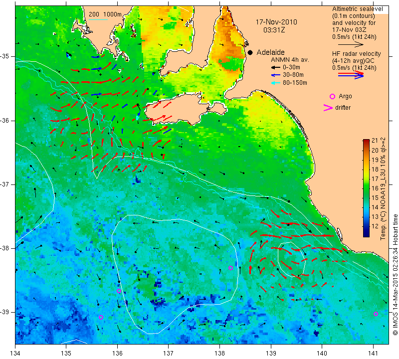Click the '(4-12h avg)QC' legend line

353,61
